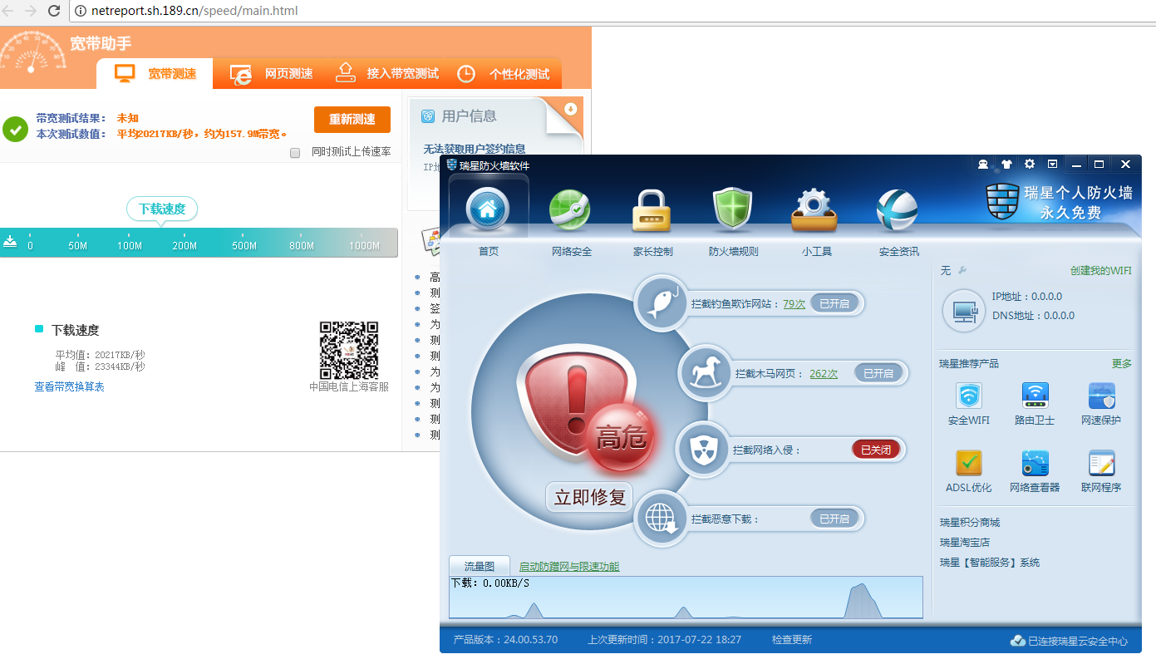Click the 更多 link for recommended products
This screenshot has width=1156, height=664.
[x=1122, y=363]
